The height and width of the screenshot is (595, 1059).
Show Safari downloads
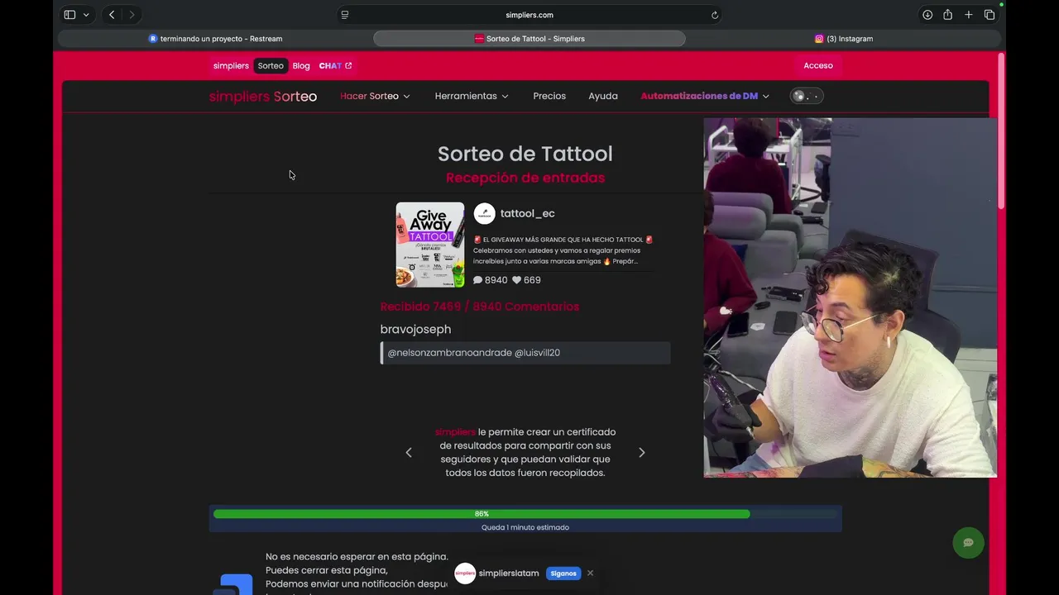[927, 15]
